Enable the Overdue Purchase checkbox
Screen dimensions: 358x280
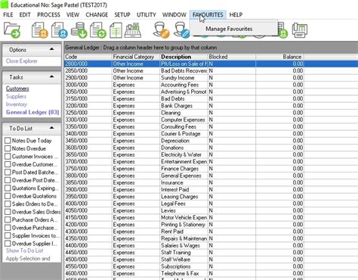pos(8,228)
